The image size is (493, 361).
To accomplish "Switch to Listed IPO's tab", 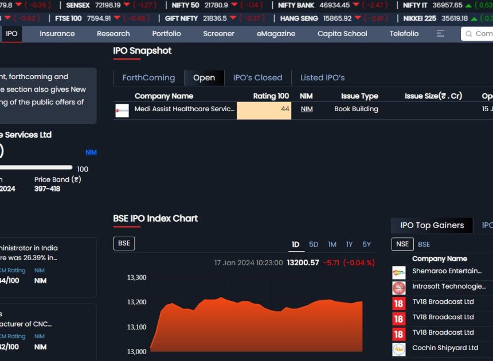I will [x=322, y=77].
